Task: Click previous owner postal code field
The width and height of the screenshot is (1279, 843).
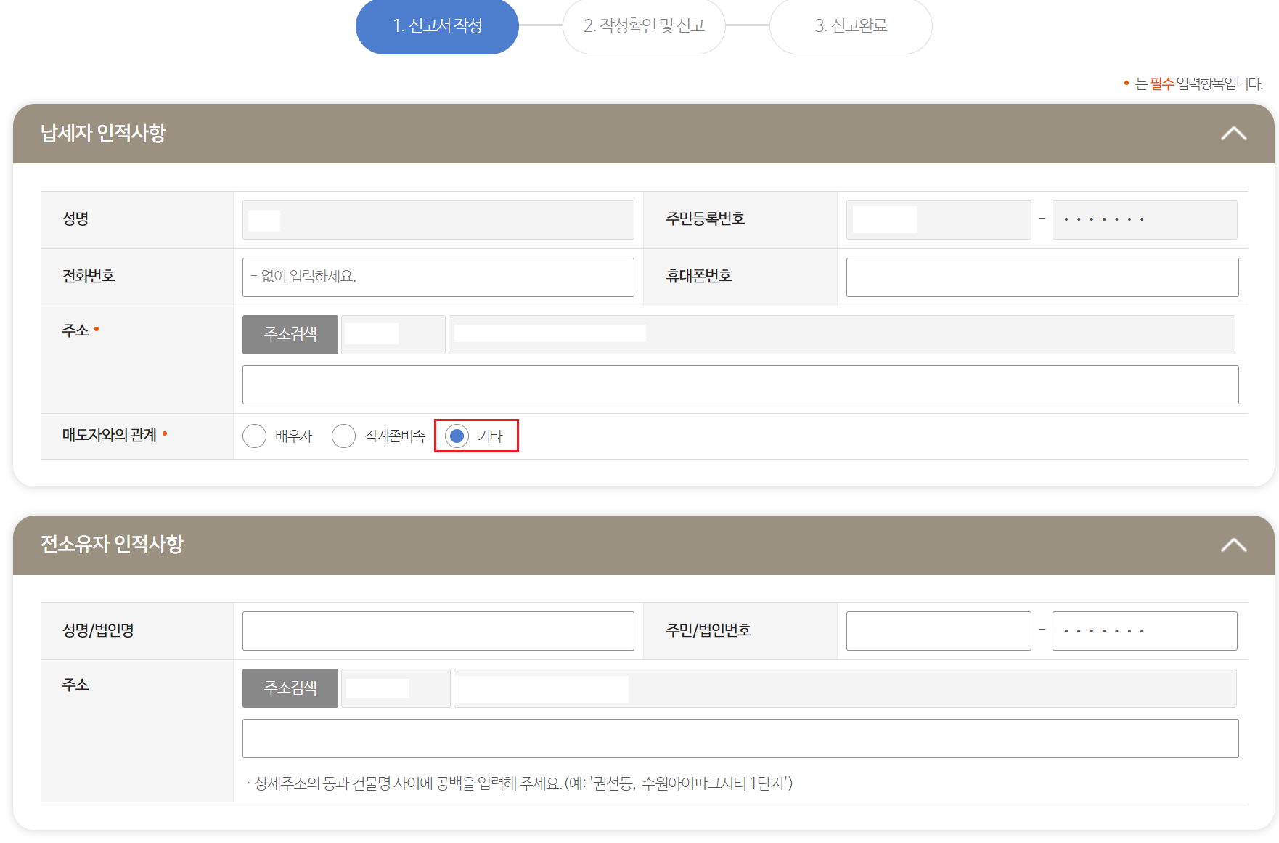Action: pyautogui.click(x=396, y=688)
